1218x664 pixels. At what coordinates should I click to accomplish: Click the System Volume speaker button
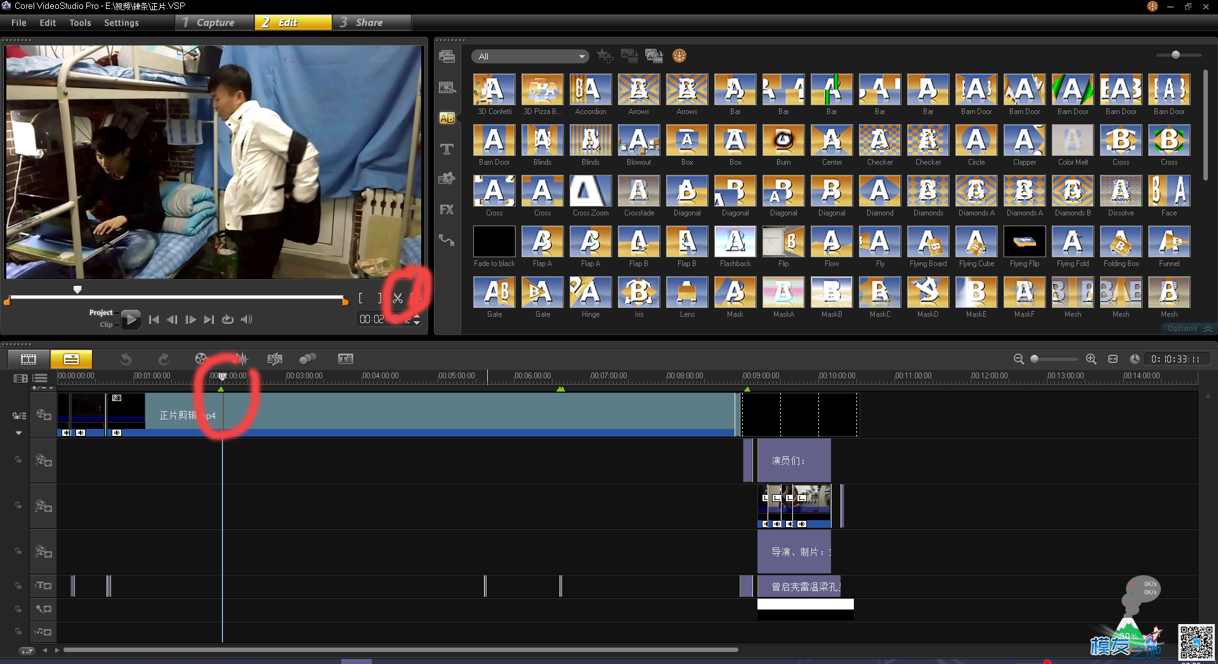(247, 319)
